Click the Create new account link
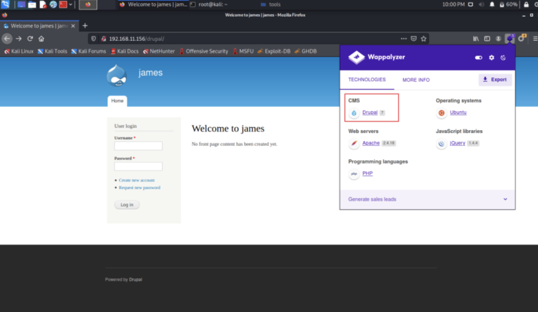Image resolution: width=538 pixels, height=312 pixels. [x=136, y=180]
